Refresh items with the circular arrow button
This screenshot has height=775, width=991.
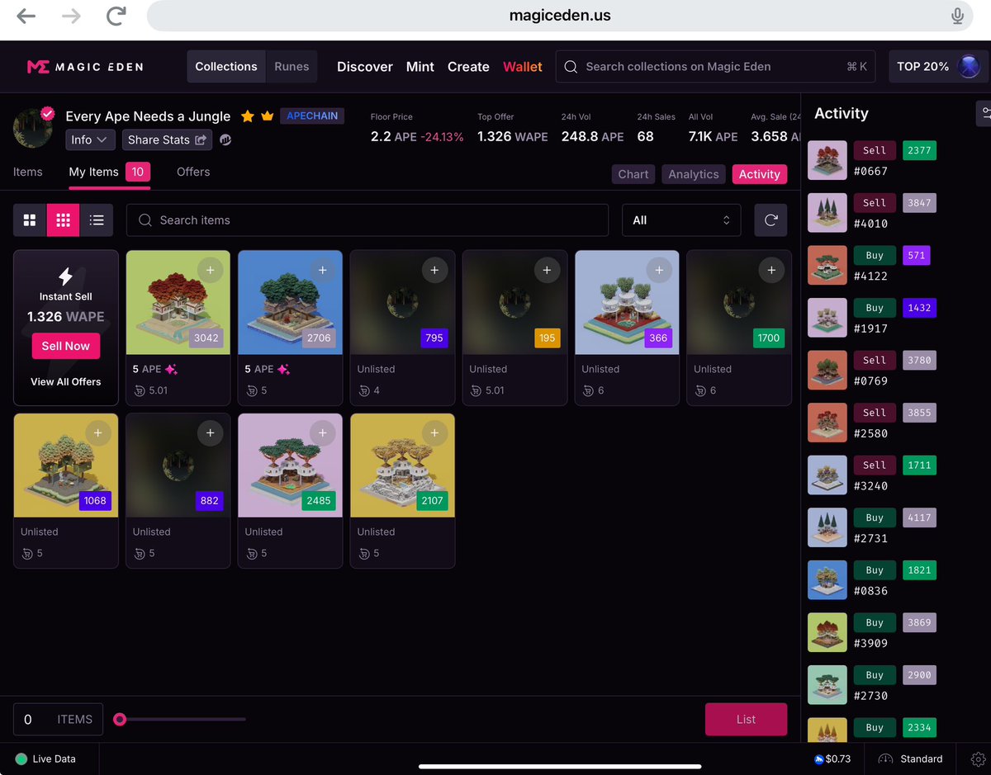tap(771, 220)
